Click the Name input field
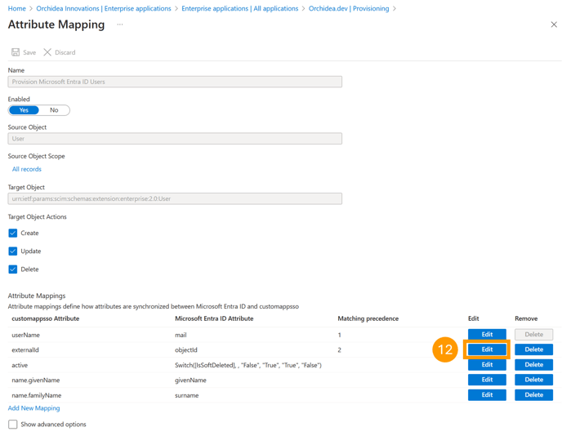562x436 pixels. [x=175, y=82]
